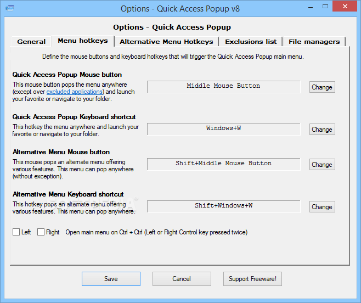Change the Windows+W keyboard shortcut
Screen dimensions: 361x303
coord(322,129)
